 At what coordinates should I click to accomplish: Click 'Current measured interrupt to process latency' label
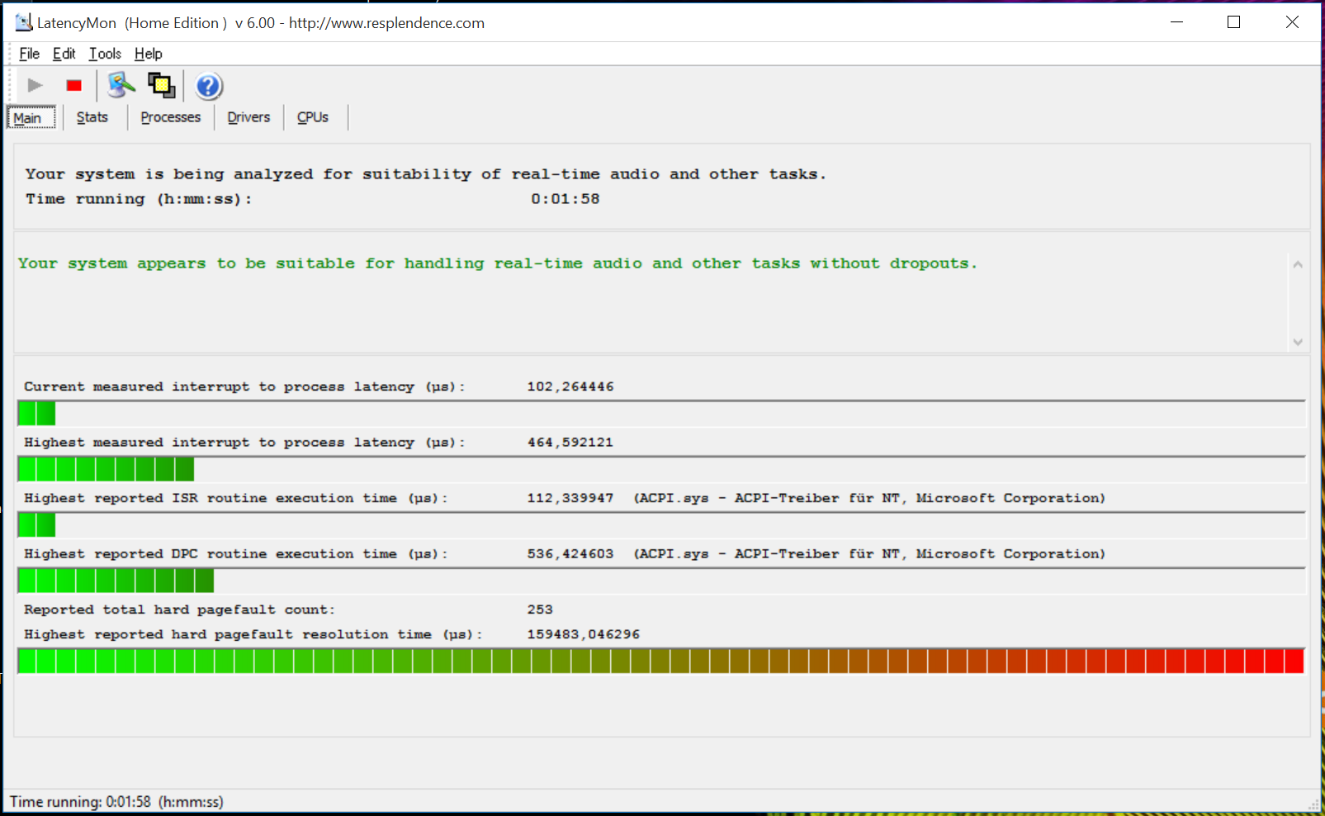pyautogui.click(x=244, y=387)
